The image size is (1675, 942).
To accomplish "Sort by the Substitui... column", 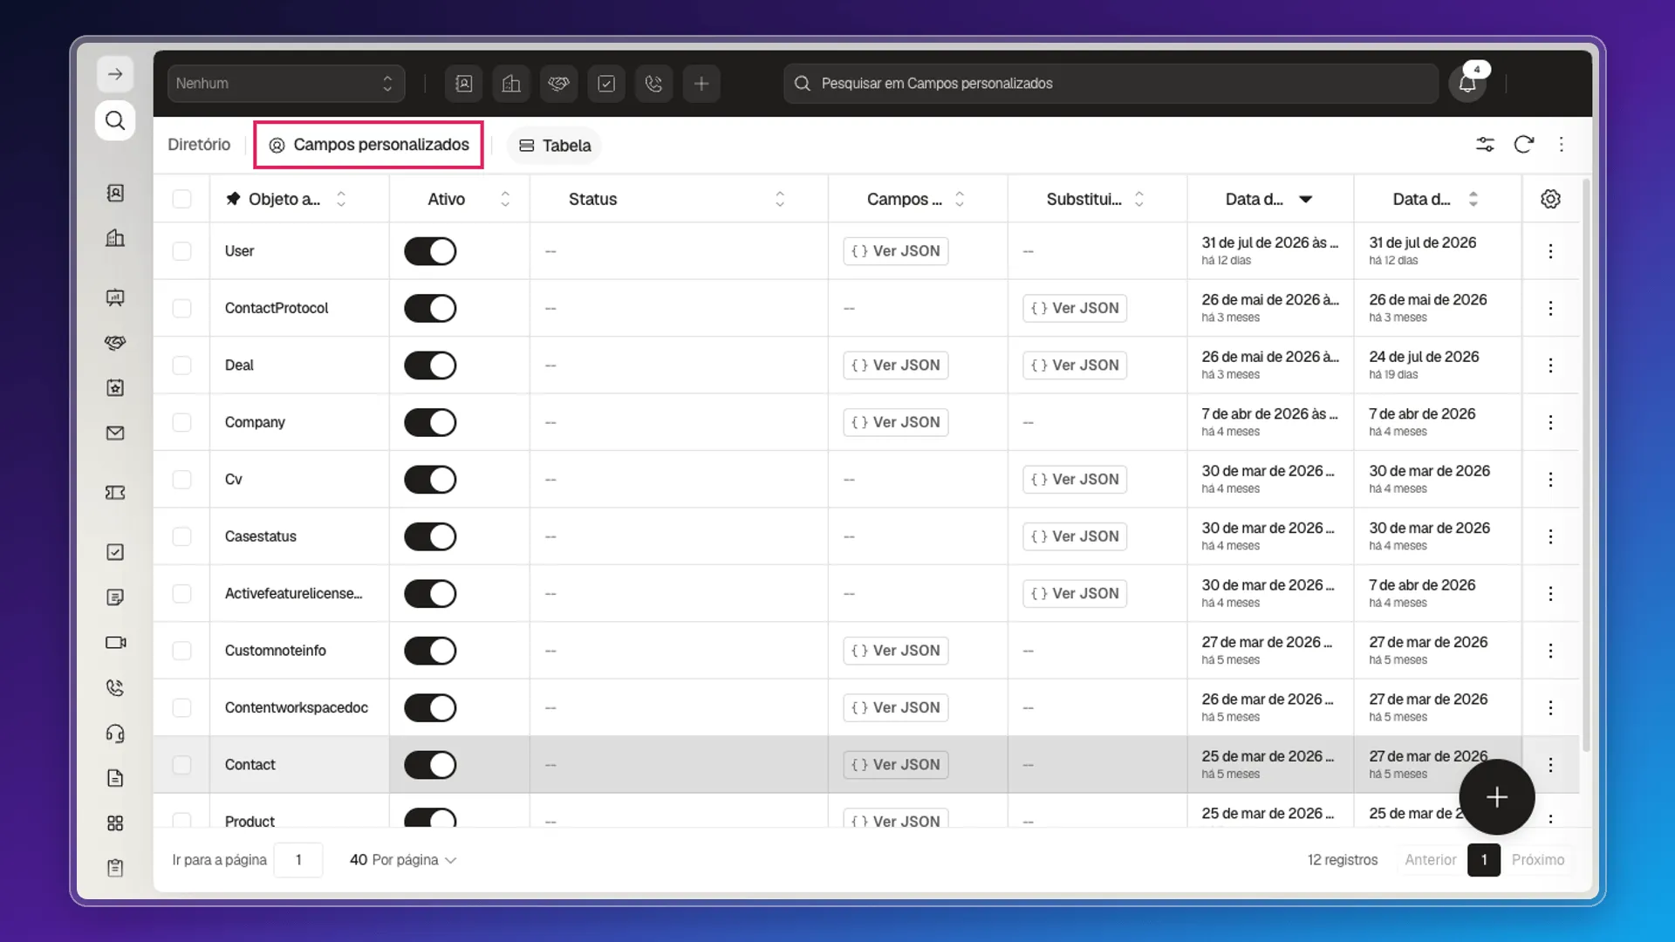I will (1139, 199).
